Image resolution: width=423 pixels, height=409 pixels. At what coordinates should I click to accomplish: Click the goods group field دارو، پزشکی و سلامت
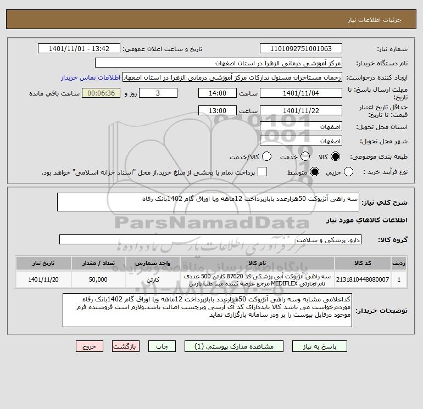(x=210, y=239)
